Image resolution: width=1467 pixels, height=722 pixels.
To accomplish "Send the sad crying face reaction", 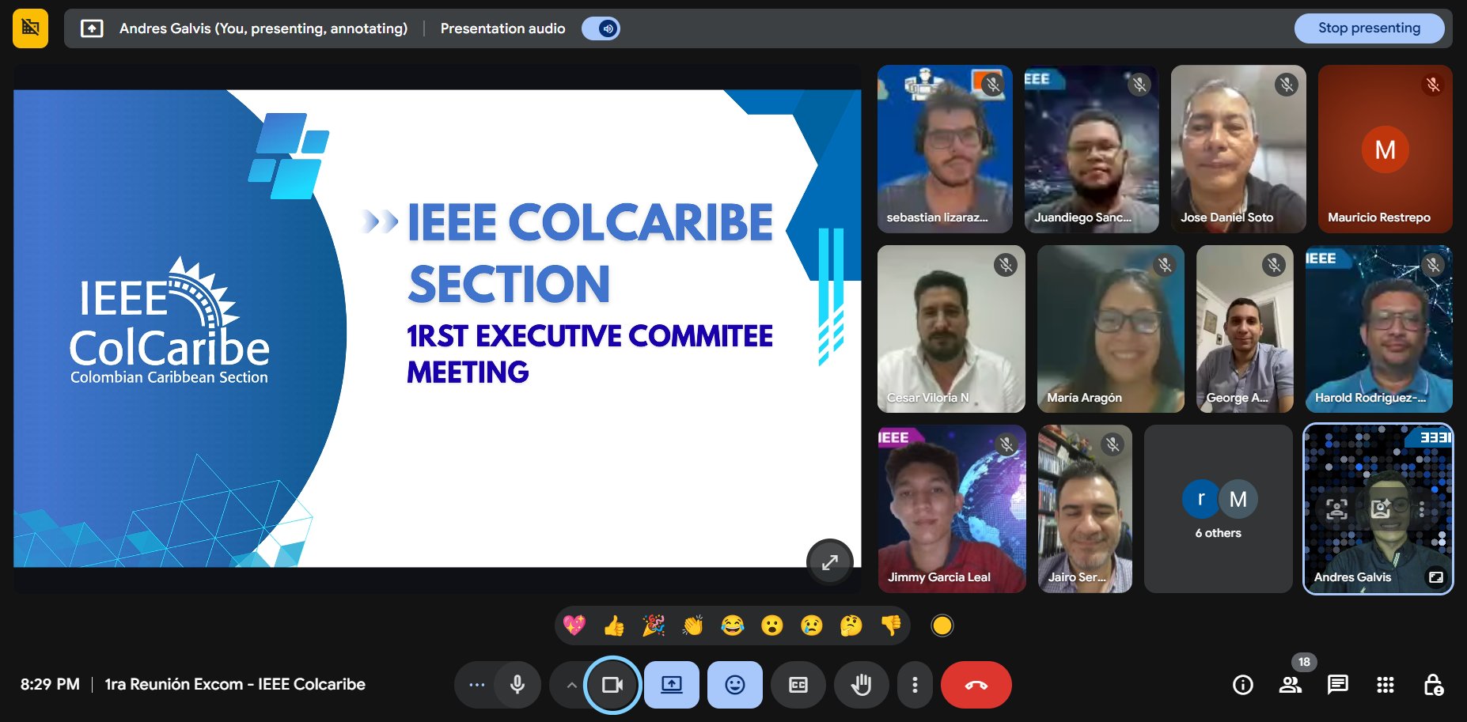I will tap(812, 626).
